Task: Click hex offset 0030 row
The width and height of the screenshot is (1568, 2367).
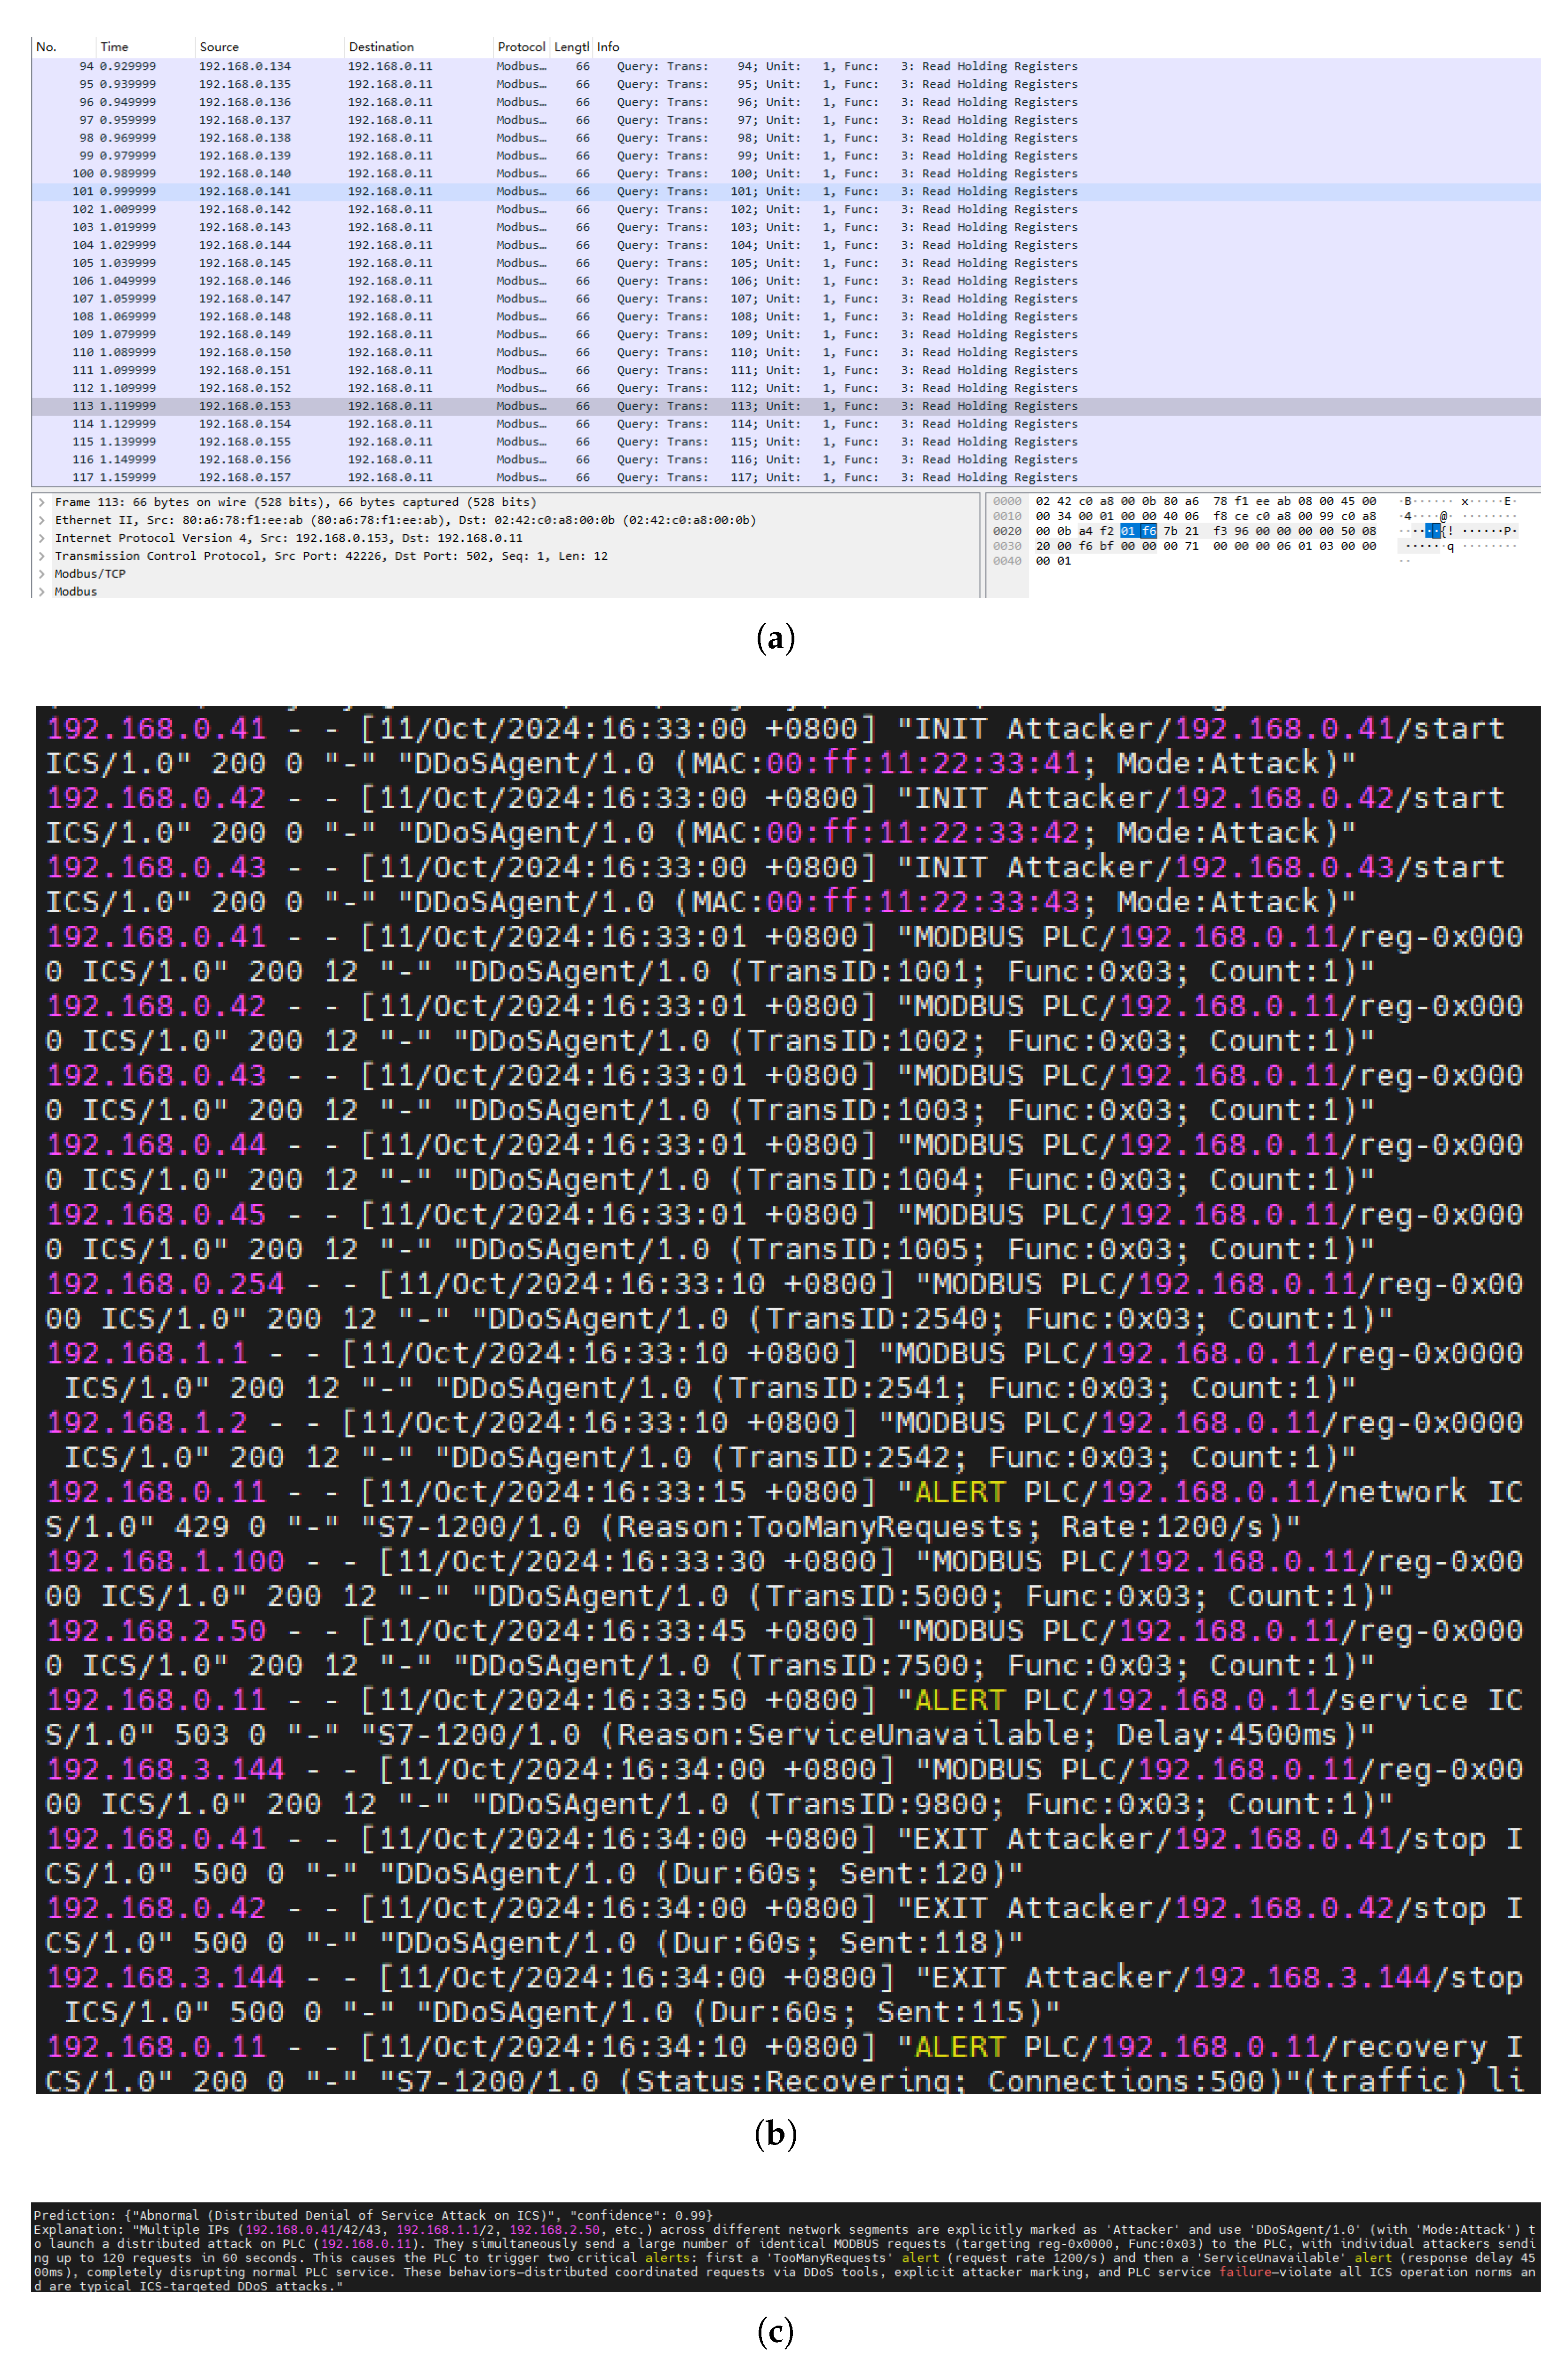Action: point(1007,546)
